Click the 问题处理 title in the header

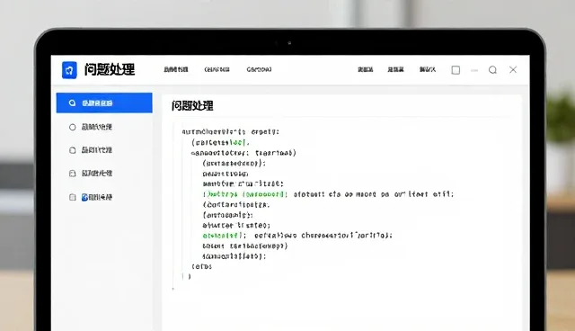click(110, 69)
